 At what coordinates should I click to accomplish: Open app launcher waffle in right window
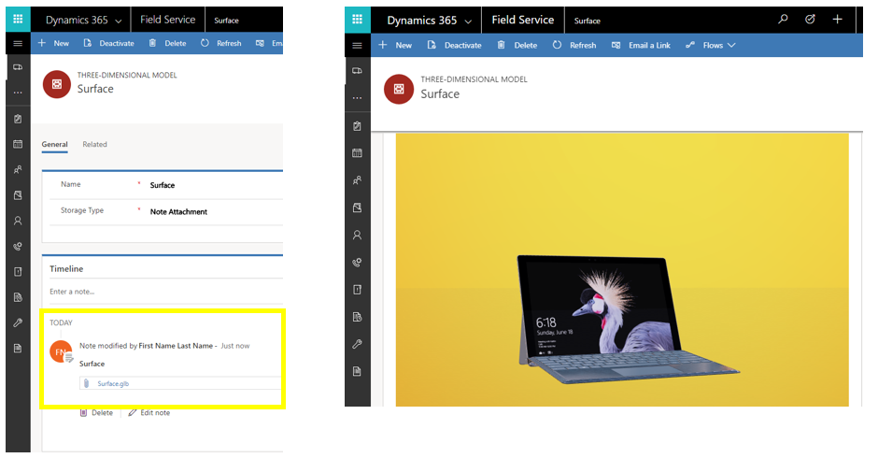click(357, 20)
